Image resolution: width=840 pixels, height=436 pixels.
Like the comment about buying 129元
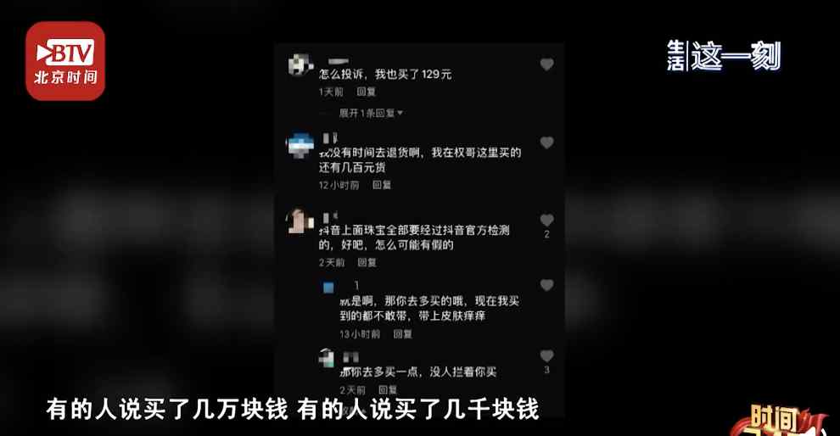pos(546,64)
